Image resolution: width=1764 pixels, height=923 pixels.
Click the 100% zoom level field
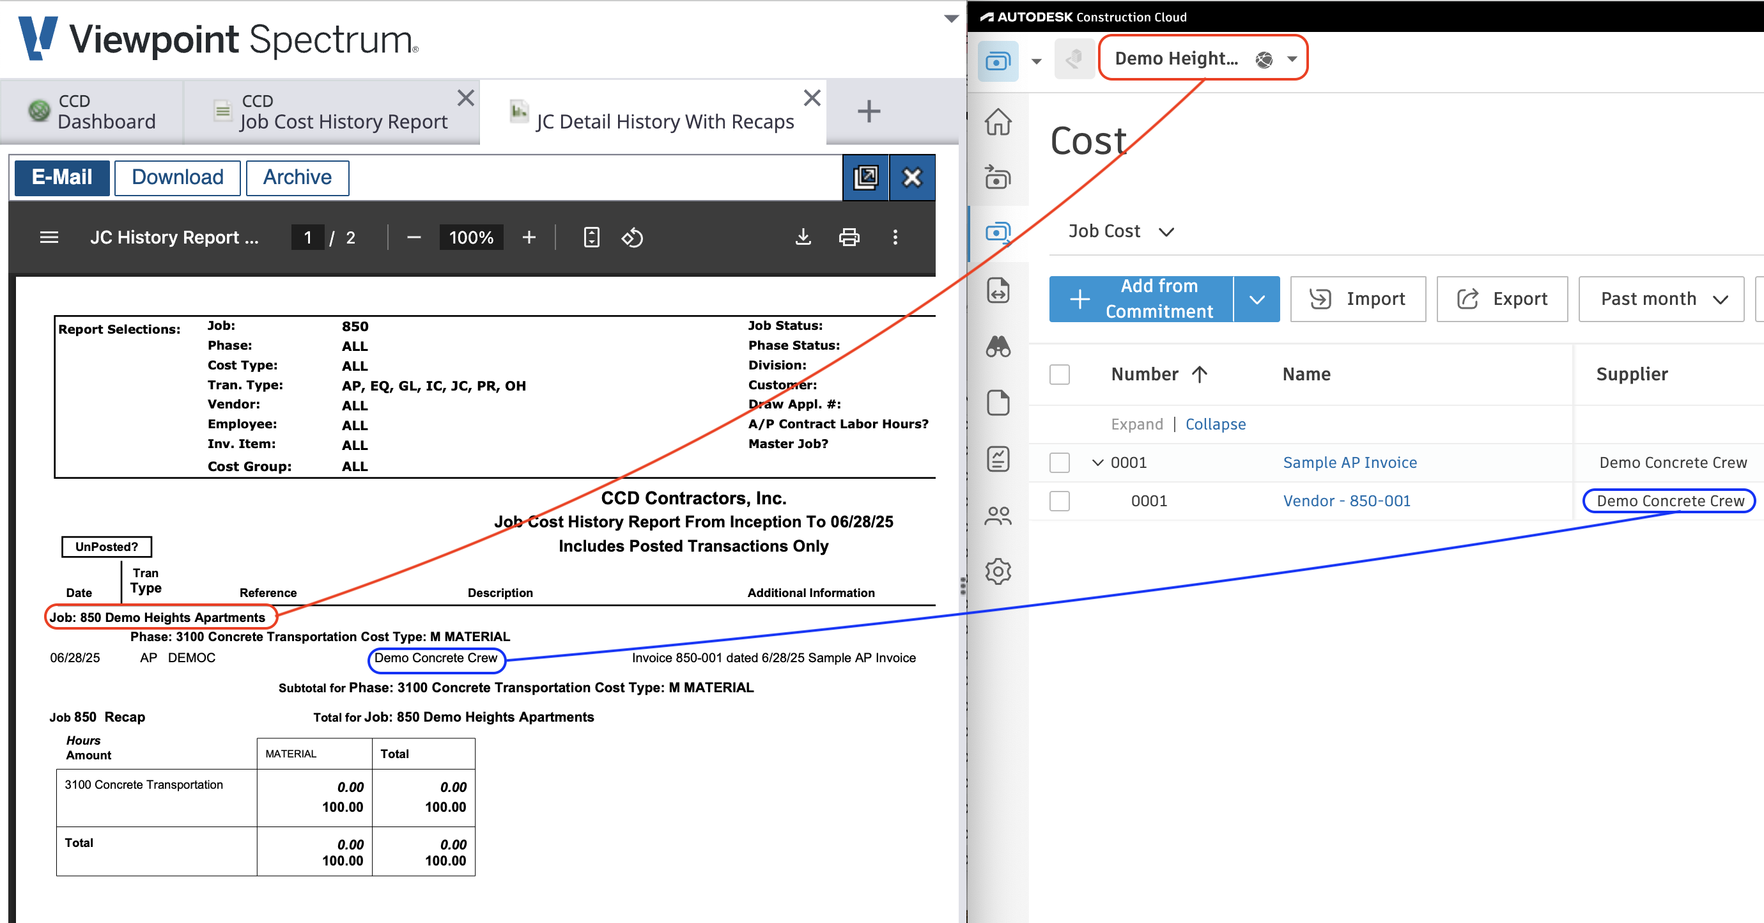coord(471,238)
